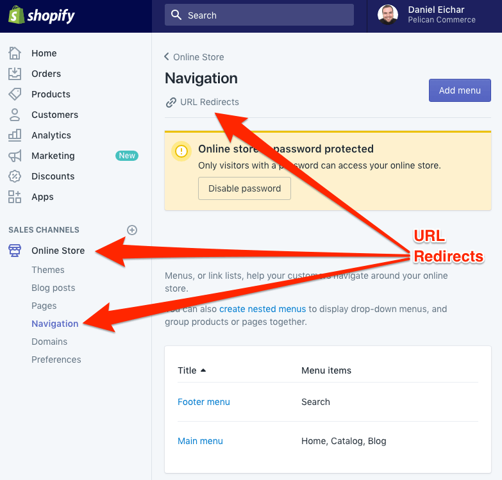The width and height of the screenshot is (502, 480).
Task: Click the Analytics bar chart icon
Action: click(15, 135)
